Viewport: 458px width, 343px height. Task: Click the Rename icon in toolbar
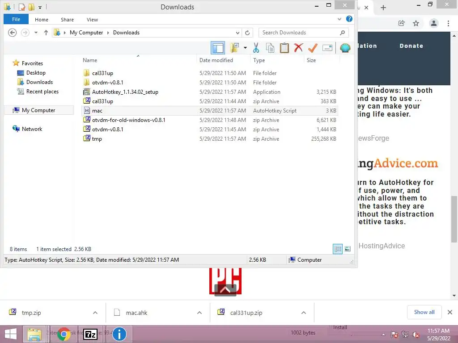pyautogui.click(x=327, y=48)
